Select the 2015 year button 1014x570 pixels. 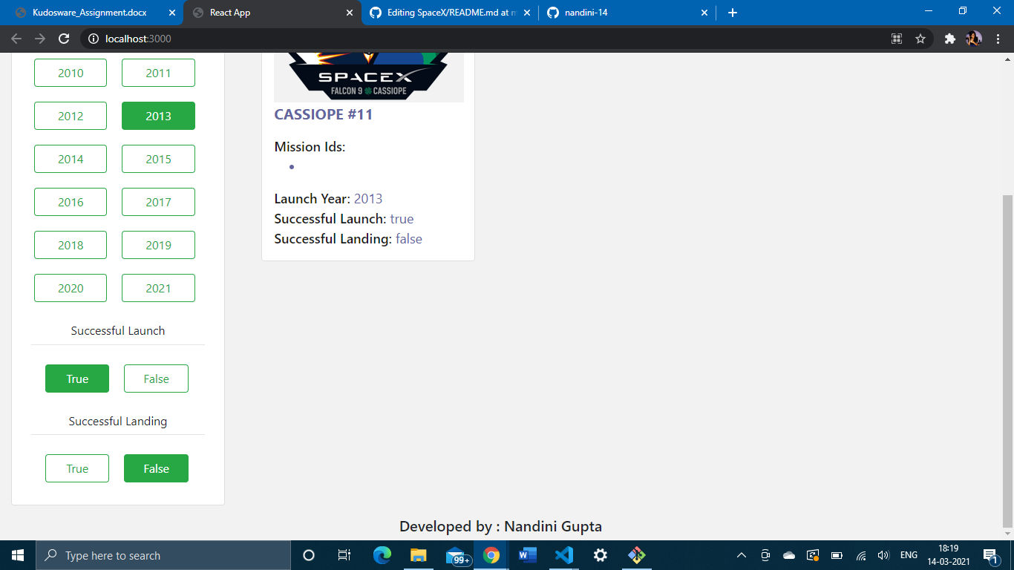coord(158,159)
